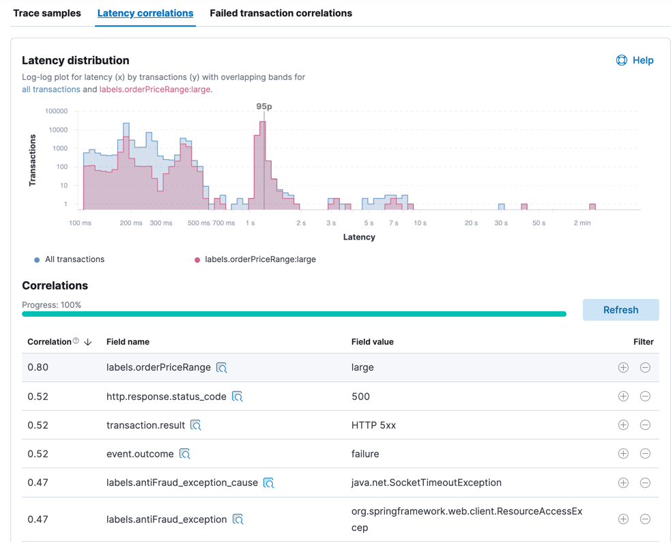The height and width of the screenshot is (542, 671).
Task: Open field statistics for http.response.status_code
Action: pyautogui.click(x=239, y=396)
